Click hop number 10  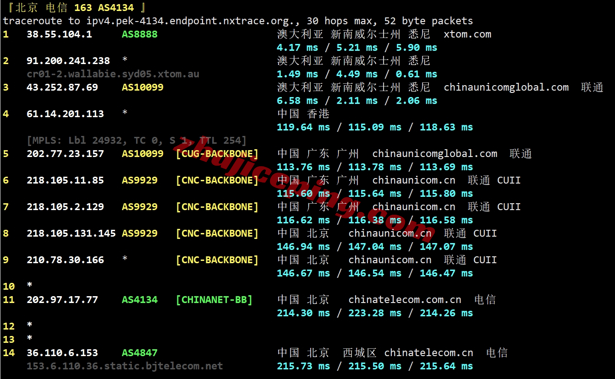point(9,287)
